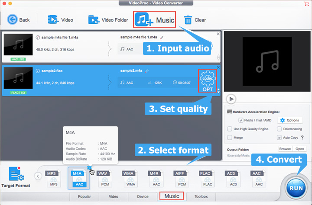The width and height of the screenshot is (312, 205).
Task: Enable the Deinterlacing checkbox
Action: pos(279,129)
